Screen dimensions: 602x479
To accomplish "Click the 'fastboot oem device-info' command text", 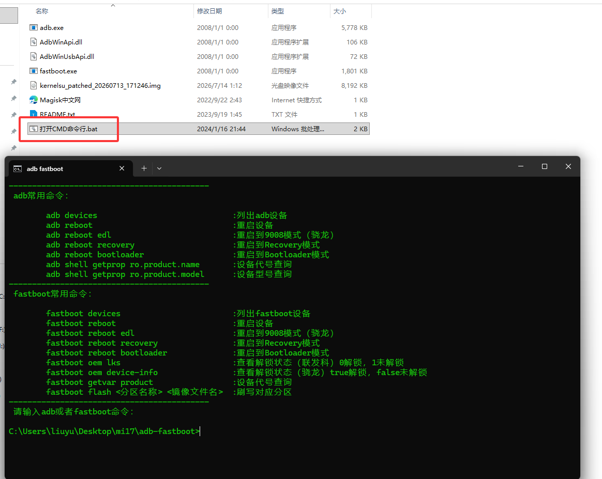I will [102, 373].
